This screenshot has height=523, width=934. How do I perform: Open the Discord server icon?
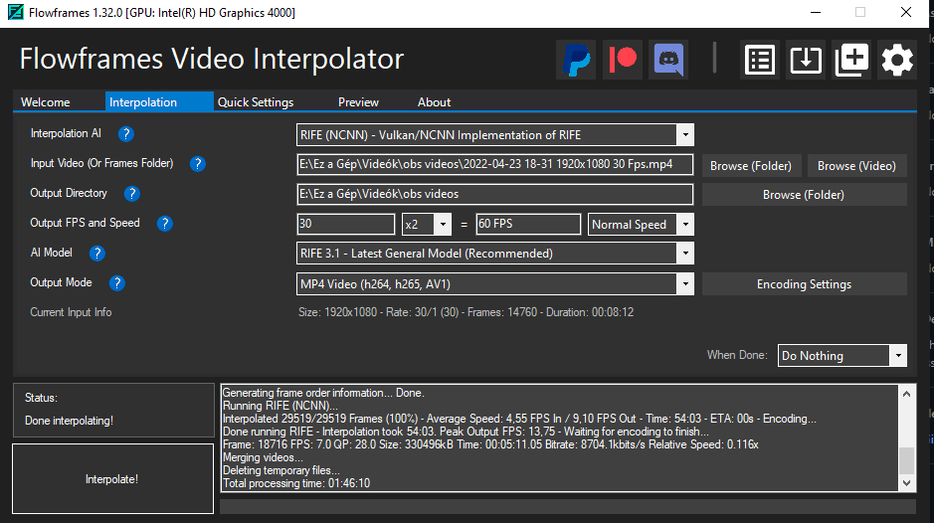click(668, 60)
